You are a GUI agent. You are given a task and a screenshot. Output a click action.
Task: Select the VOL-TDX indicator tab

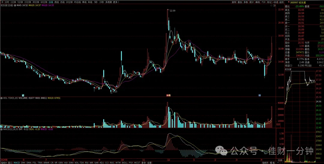(79, 163)
